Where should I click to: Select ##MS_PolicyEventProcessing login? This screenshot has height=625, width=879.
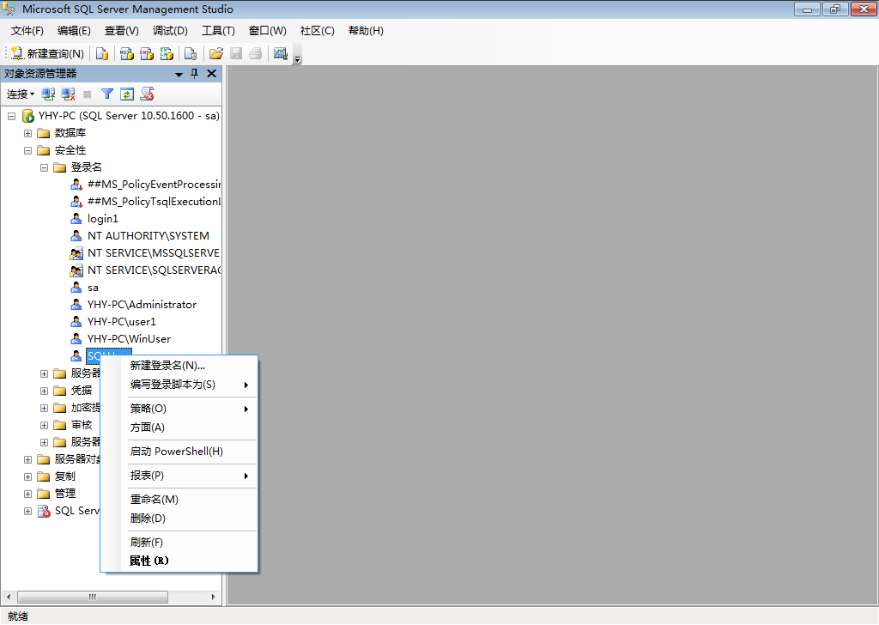pyautogui.click(x=154, y=185)
